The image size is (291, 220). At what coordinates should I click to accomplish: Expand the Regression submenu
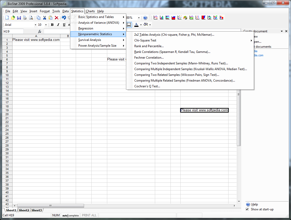[98, 28]
